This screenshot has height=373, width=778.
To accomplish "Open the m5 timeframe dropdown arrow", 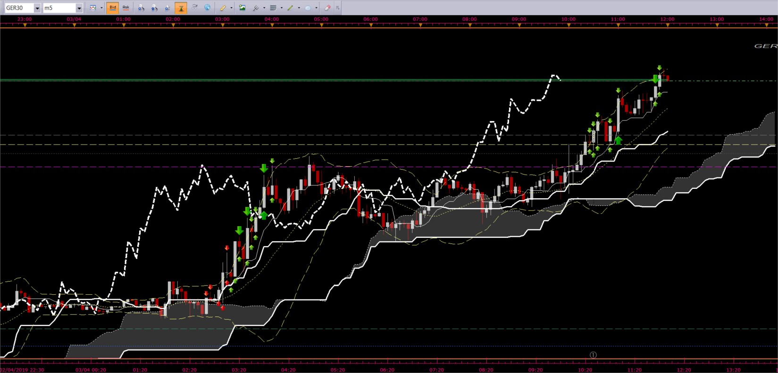I will point(79,8).
